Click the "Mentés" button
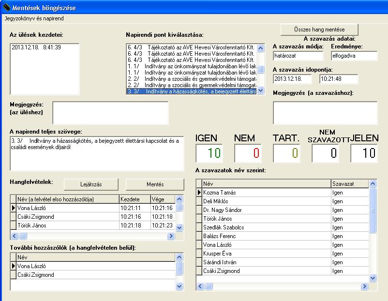 pyautogui.click(x=155, y=184)
